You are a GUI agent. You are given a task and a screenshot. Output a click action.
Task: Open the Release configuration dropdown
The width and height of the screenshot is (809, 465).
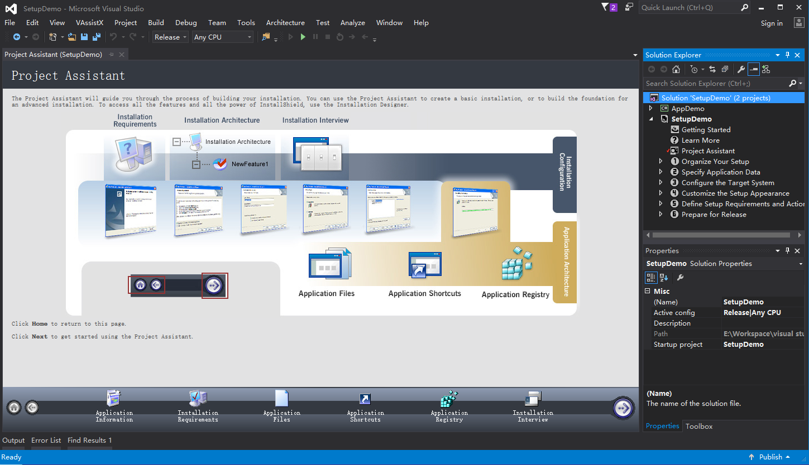[x=170, y=37]
